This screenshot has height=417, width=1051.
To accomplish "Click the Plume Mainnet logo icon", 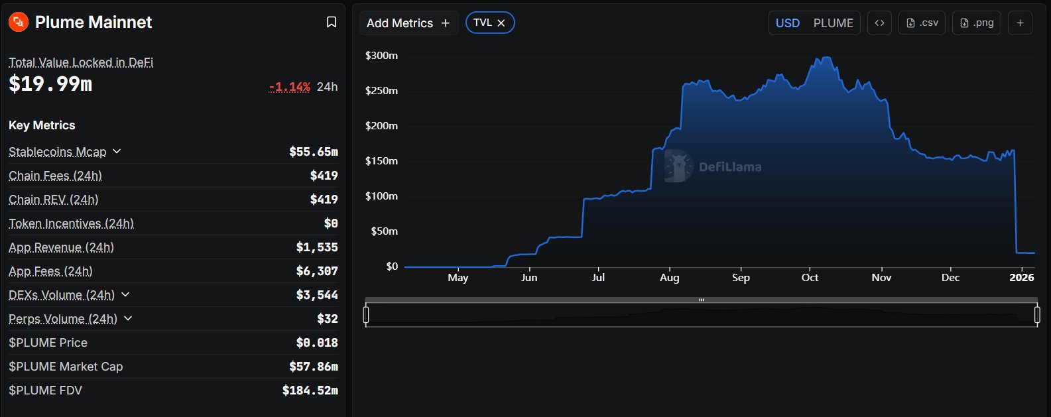I will (x=19, y=22).
